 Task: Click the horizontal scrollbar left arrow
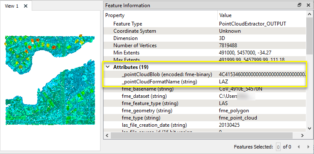[x=107, y=135]
